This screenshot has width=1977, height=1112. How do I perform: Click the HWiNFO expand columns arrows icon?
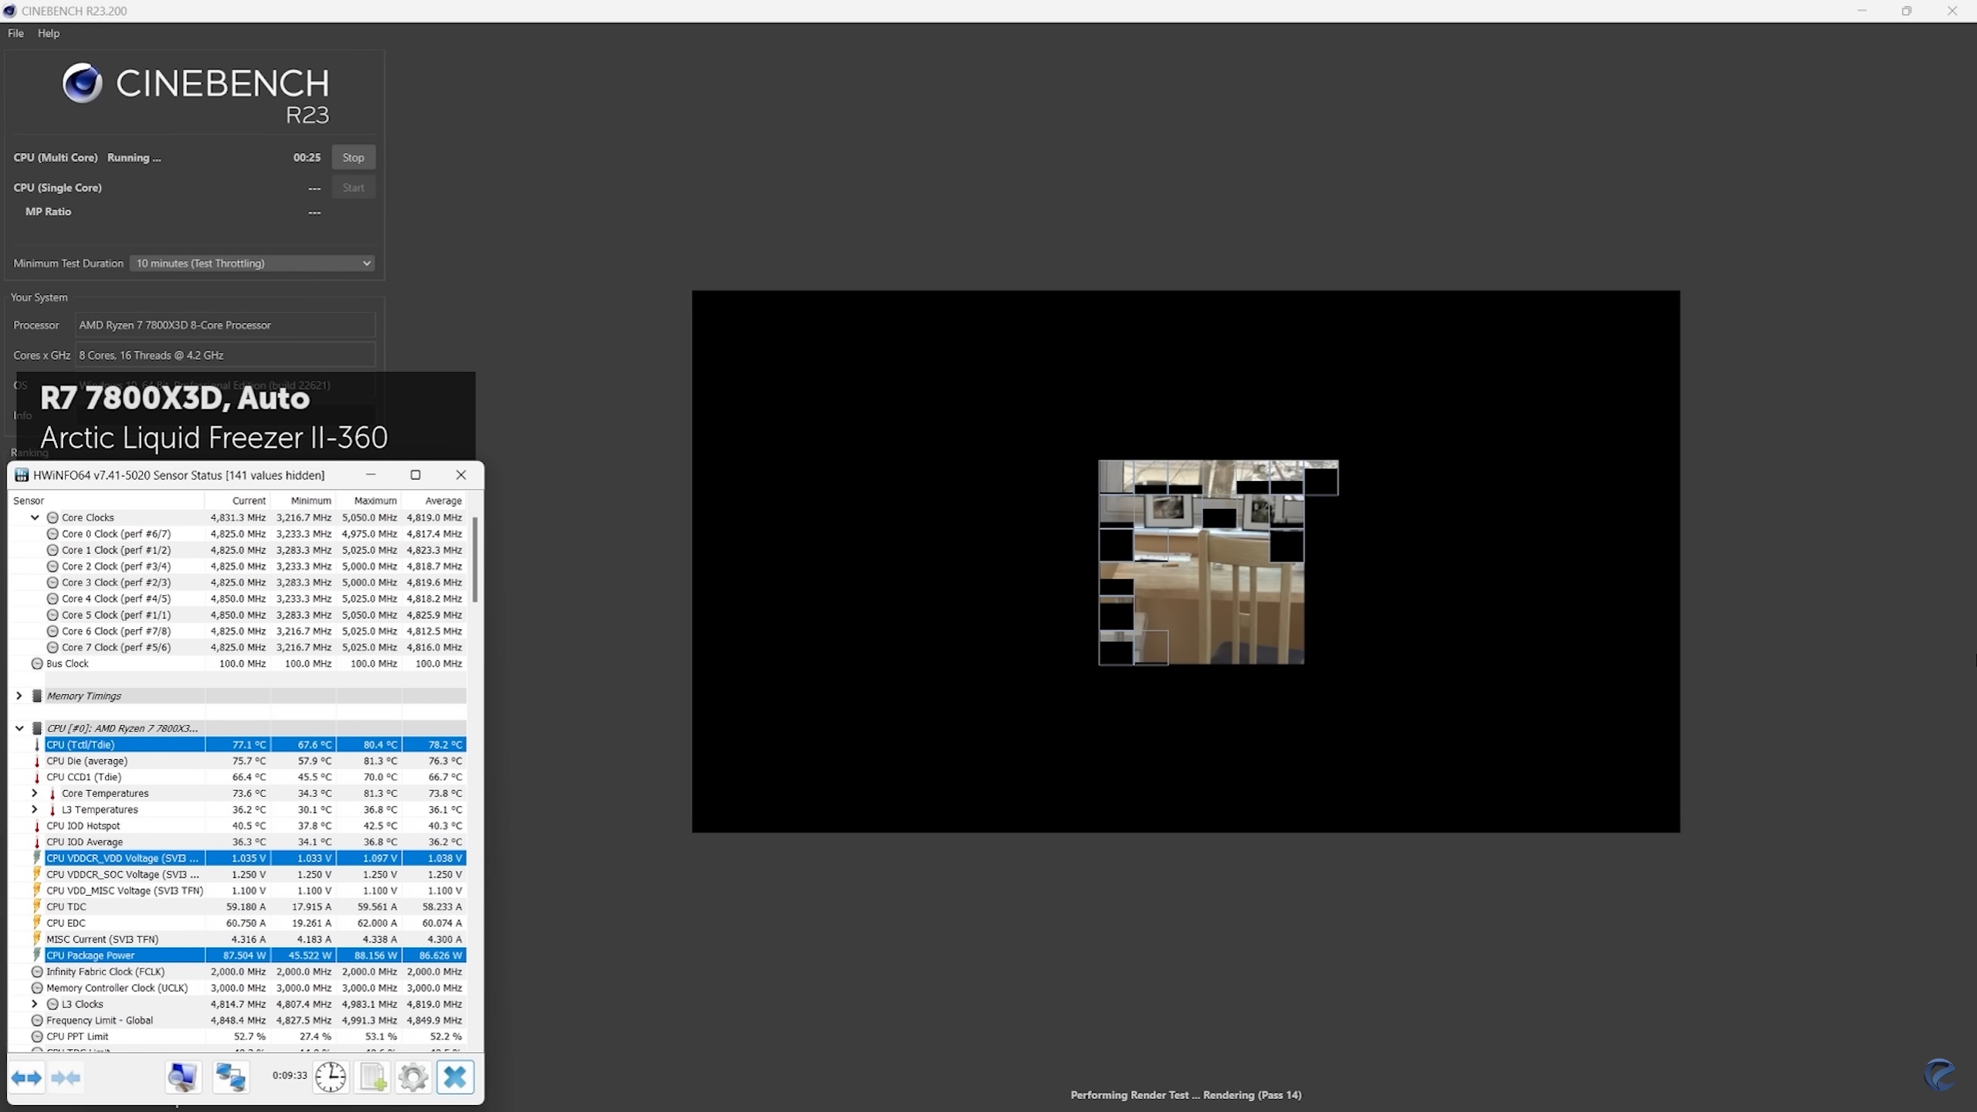[x=27, y=1077]
